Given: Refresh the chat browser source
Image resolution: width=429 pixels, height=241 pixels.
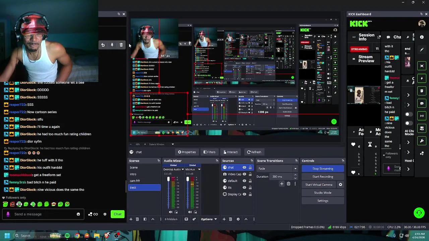Looking at the screenshot, I should [x=254, y=152].
